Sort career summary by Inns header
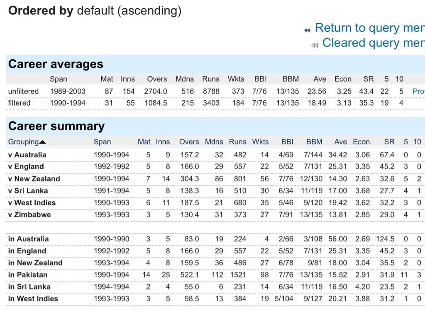425x311 pixels. [163, 142]
